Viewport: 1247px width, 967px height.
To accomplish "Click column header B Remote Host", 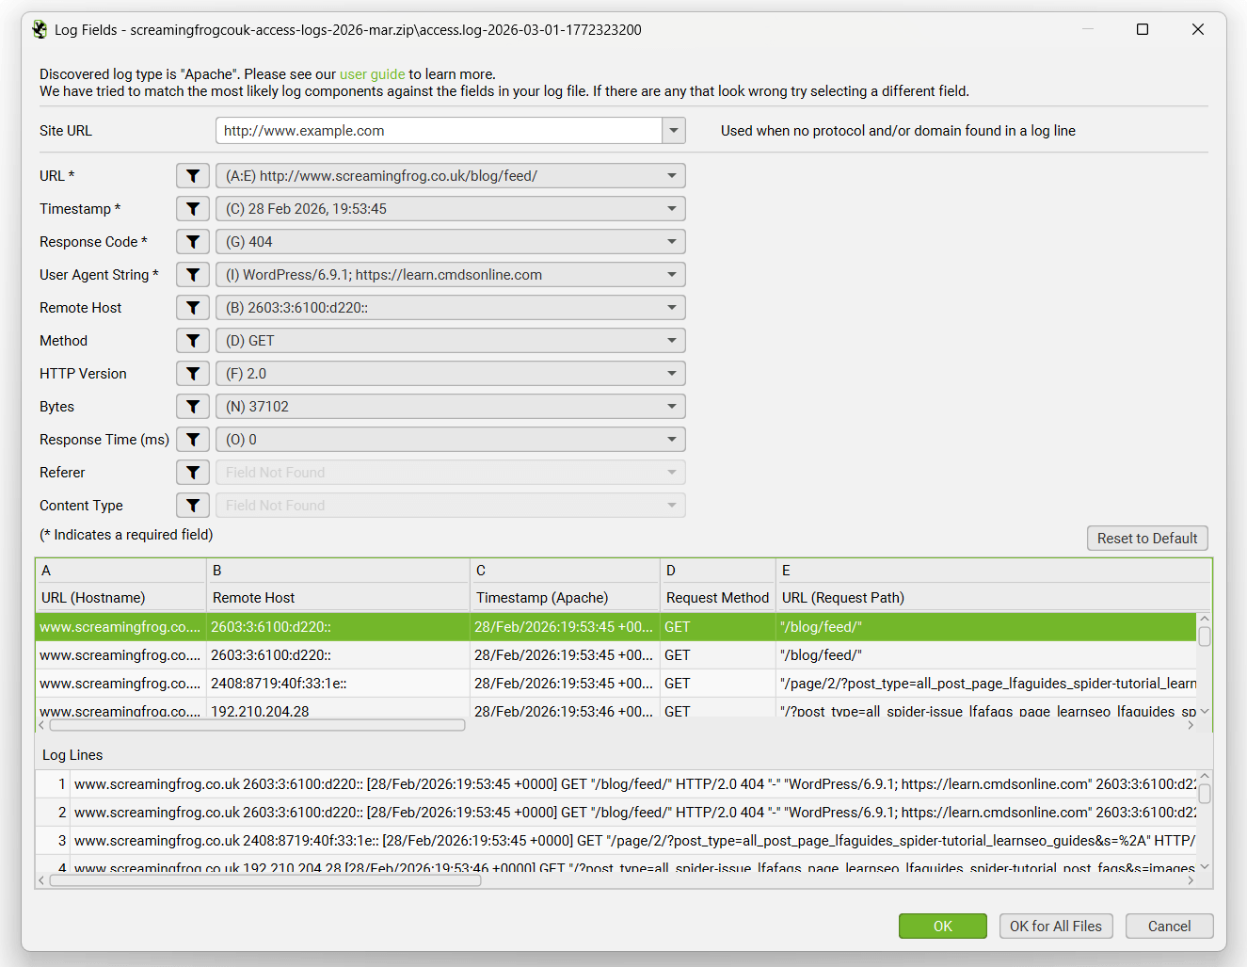I will tap(338, 584).
